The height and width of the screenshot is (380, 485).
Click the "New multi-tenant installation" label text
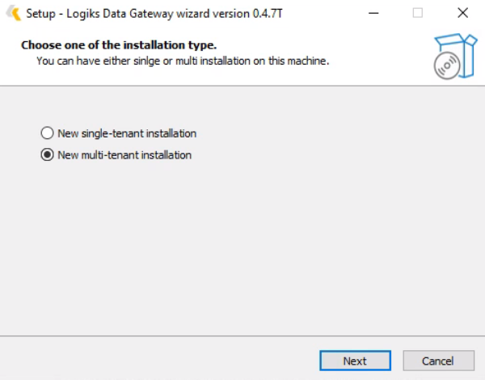tap(124, 154)
